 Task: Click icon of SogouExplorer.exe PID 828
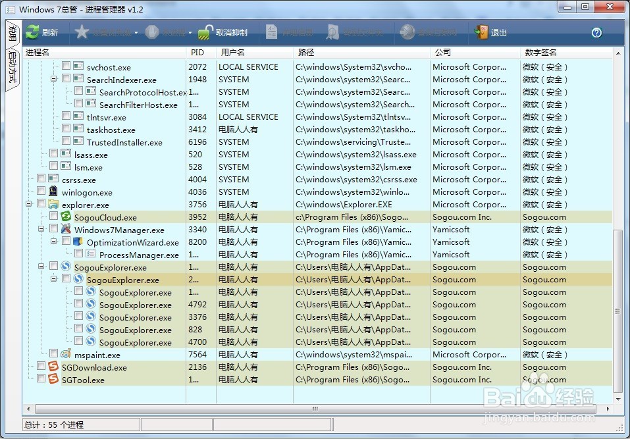pyautogui.click(x=91, y=329)
